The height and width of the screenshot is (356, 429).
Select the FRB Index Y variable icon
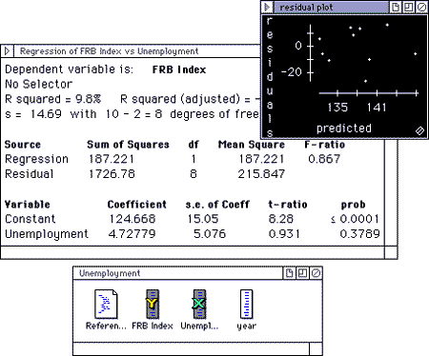[153, 304]
